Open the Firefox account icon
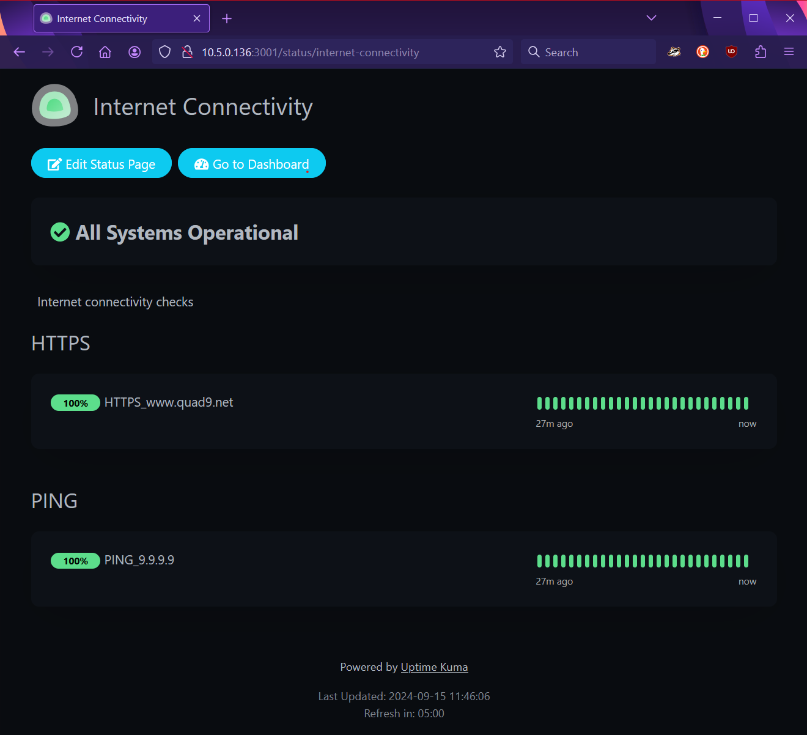This screenshot has height=735, width=807. pos(134,52)
